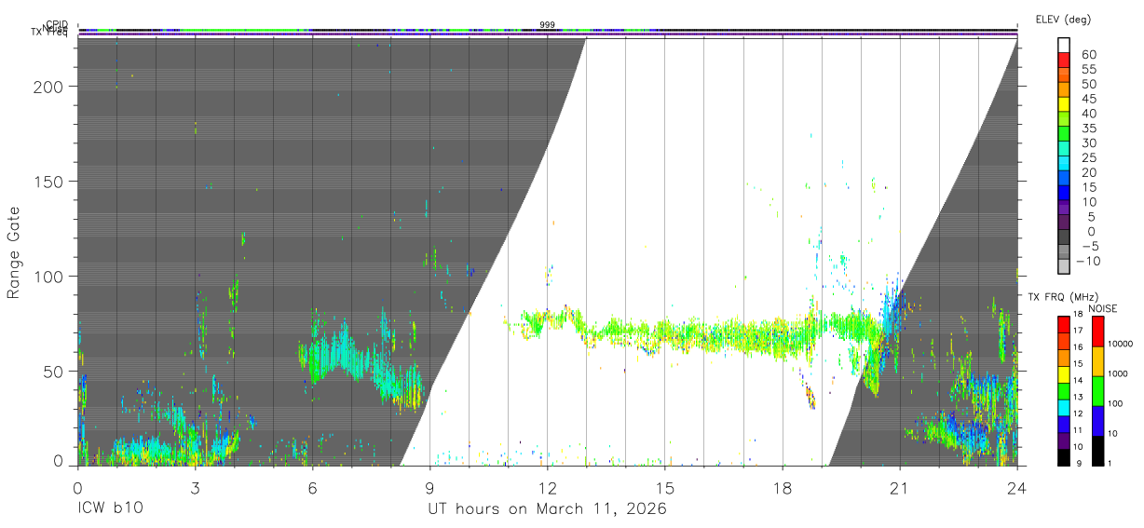Click the '45' value on ELEV legend

pos(1089,98)
